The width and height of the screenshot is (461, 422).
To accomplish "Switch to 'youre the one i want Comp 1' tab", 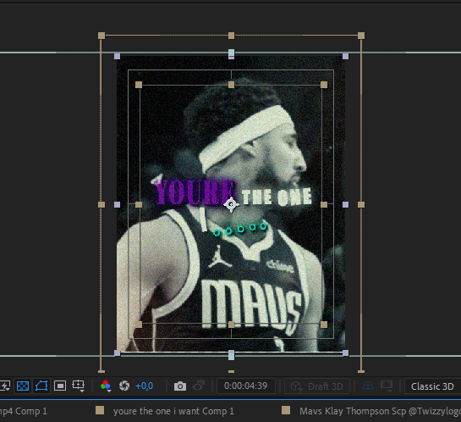I will point(173,411).
